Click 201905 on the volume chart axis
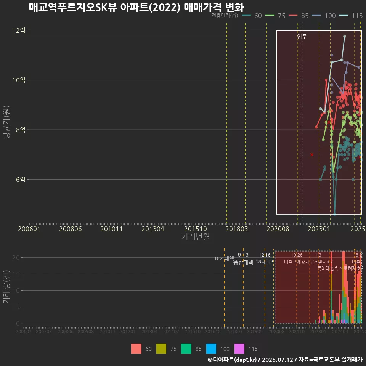This screenshot has width=366, height=366. pyautogui.click(x=255, y=331)
